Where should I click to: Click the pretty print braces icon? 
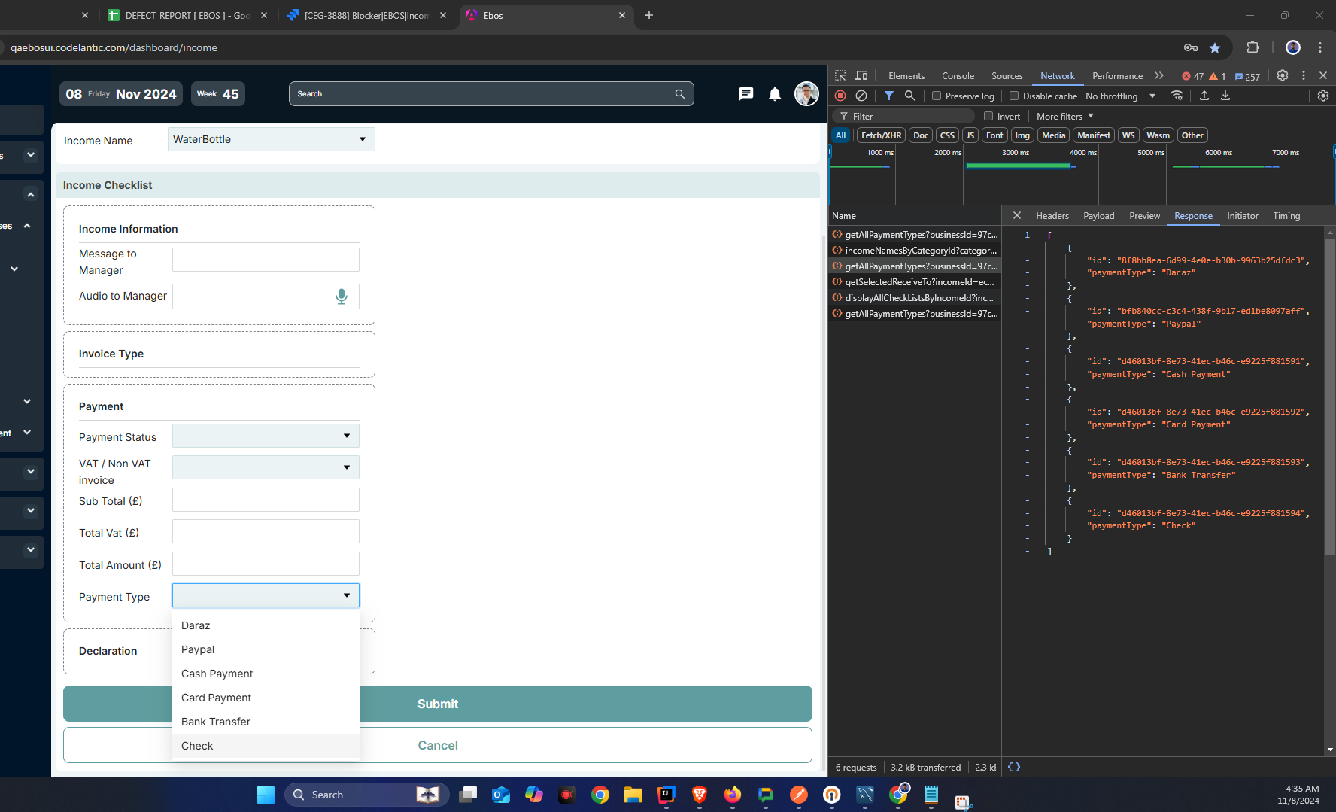[x=1014, y=767]
